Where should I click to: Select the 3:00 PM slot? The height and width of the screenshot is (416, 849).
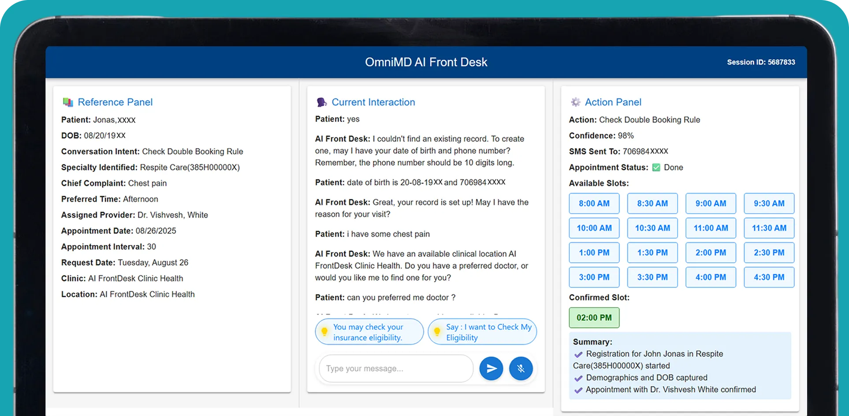pyautogui.click(x=594, y=277)
